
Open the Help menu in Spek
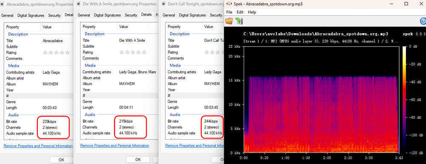[252, 12]
